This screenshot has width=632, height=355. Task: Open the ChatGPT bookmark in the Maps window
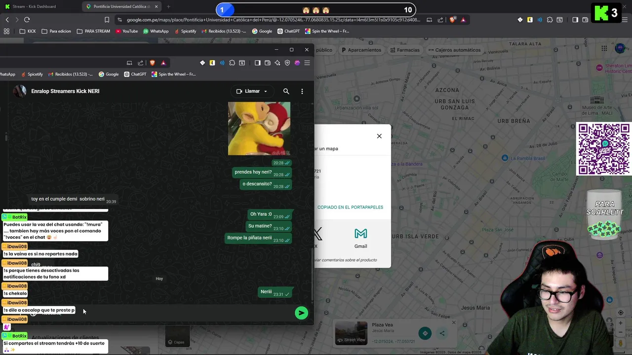pyautogui.click(x=289, y=31)
